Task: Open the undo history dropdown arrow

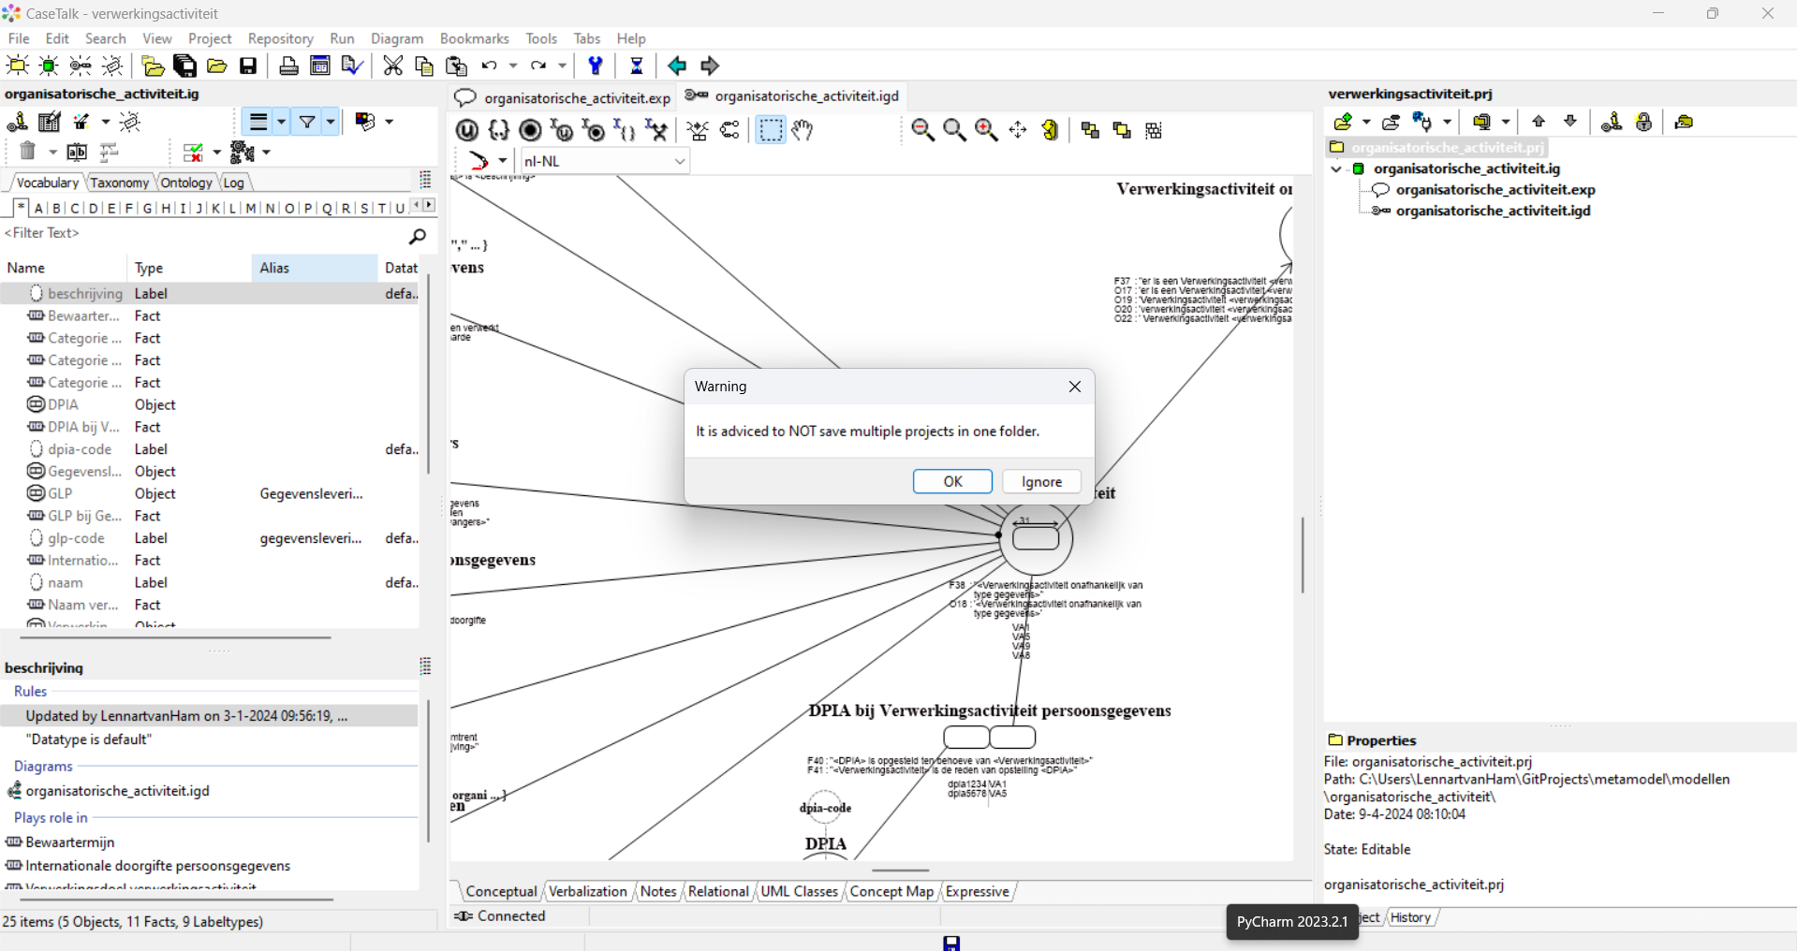Action: [512, 66]
